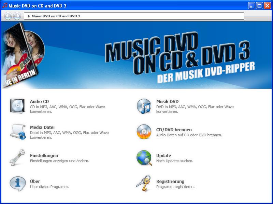The height and width of the screenshot is (204, 273).
Task: Select the Media Datei heading
Action: [42, 127]
